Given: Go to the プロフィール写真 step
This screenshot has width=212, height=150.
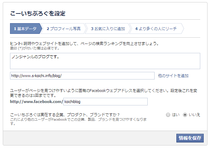Looking at the screenshot, I should click(63, 29).
